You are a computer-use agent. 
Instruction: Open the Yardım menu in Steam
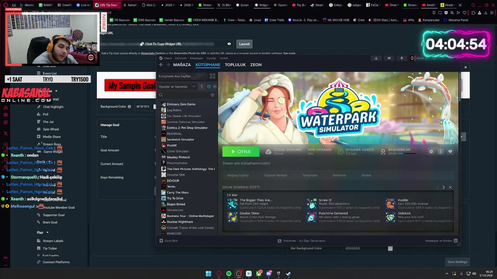pos(224,58)
